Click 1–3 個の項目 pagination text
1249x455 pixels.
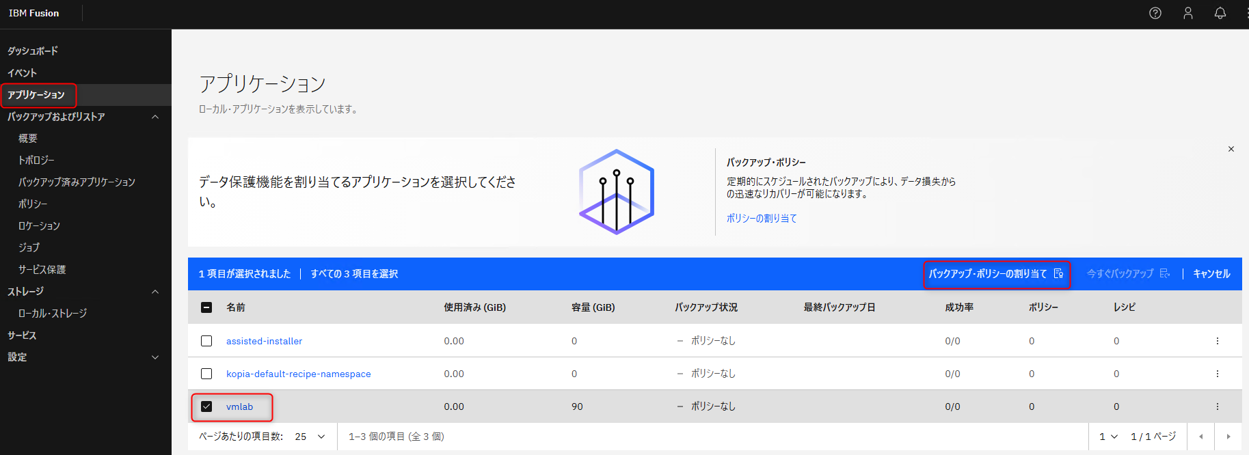pos(397,437)
